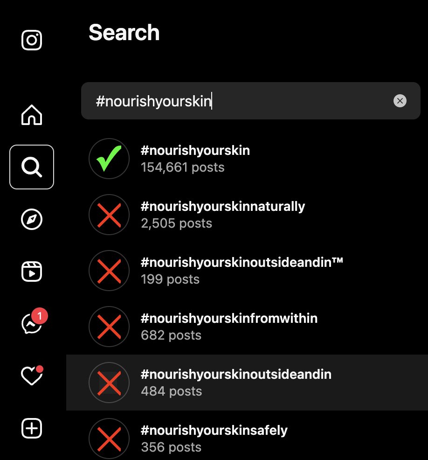The width and height of the screenshot is (428, 460).
Task: Open Notifications heart icon
Action: [32, 376]
